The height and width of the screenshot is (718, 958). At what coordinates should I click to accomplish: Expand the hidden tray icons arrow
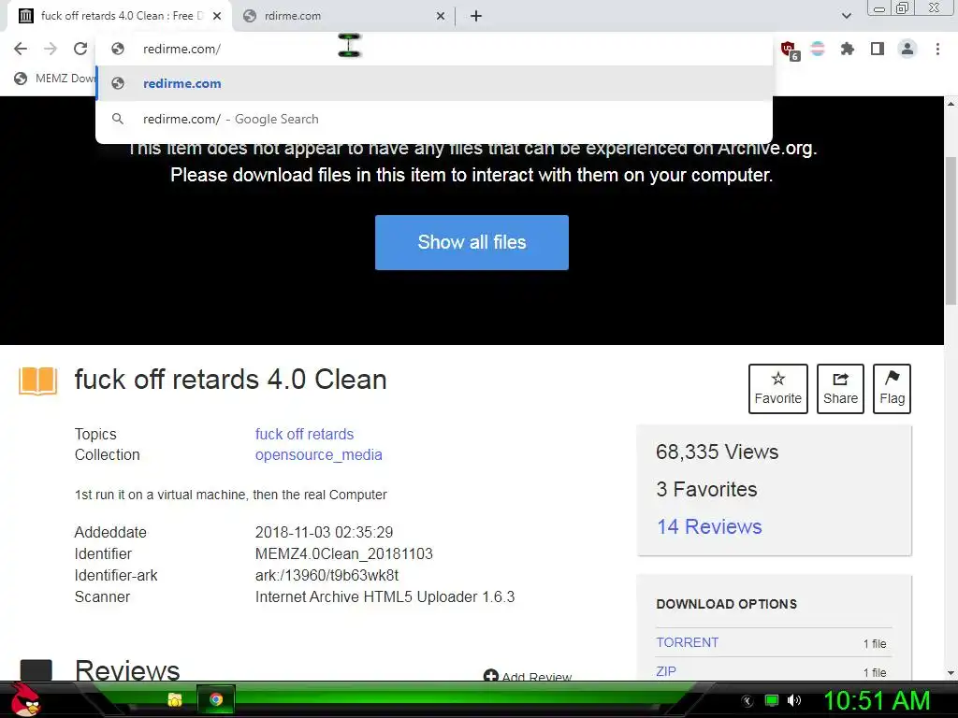click(748, 701)
